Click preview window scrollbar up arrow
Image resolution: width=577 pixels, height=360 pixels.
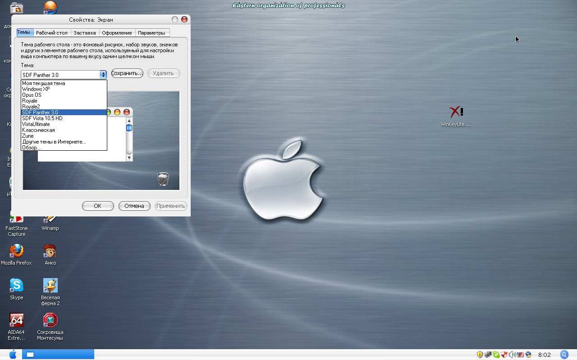click(x=129, y=120)
